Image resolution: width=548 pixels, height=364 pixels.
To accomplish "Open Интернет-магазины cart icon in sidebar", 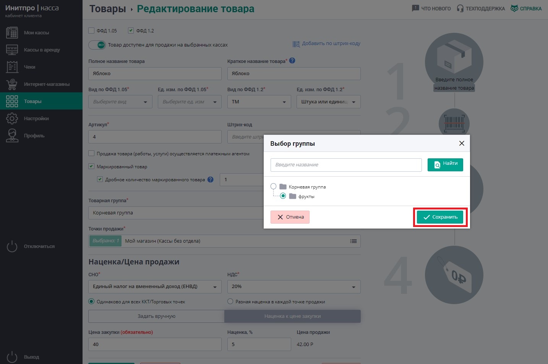I will pos(12,84).
